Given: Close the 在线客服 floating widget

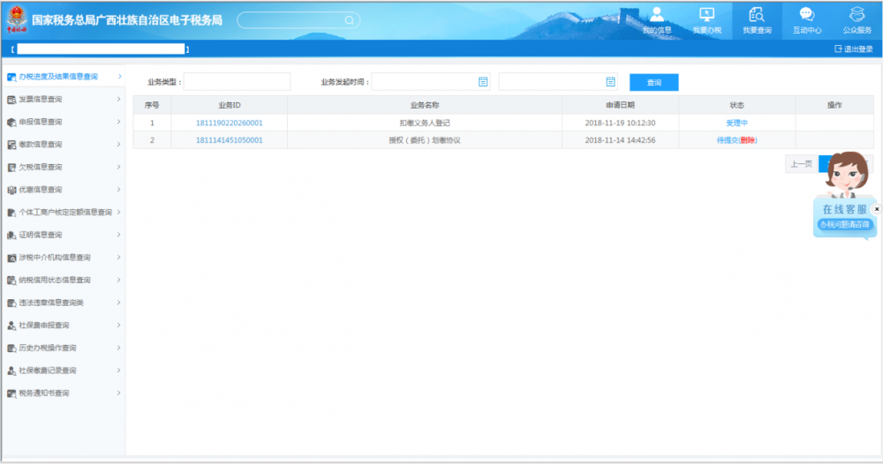Looking at the screenshot, I should 876,209.
